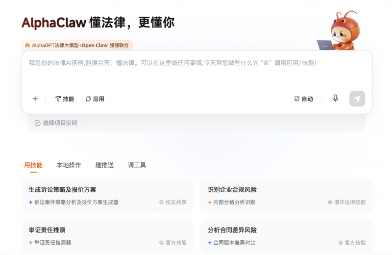Click 举证责任推演器 skill label
This screenshot has height=255, width=392.
coord(52,242)
